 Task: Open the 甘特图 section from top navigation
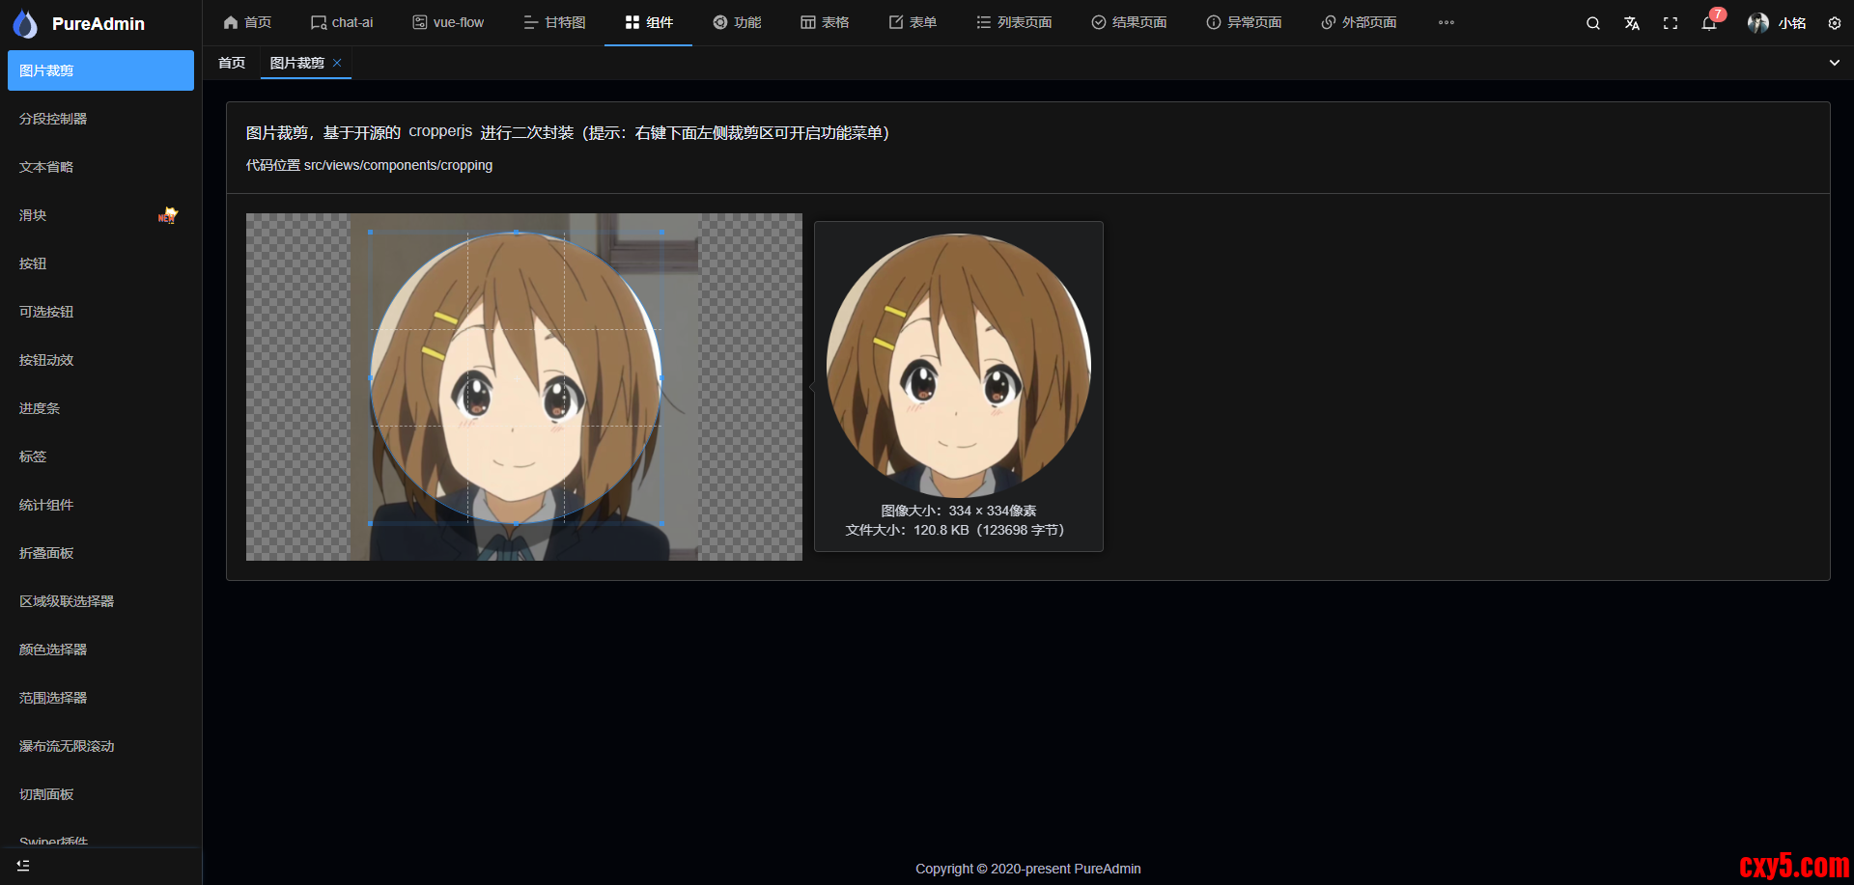click(x=553, y=21)
